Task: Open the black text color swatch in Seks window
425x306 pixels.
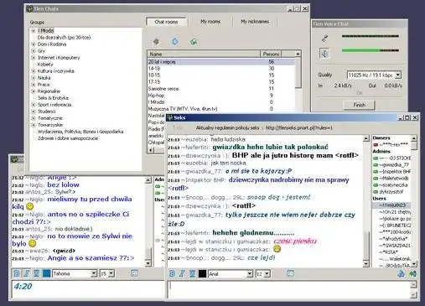Action: 202,273
